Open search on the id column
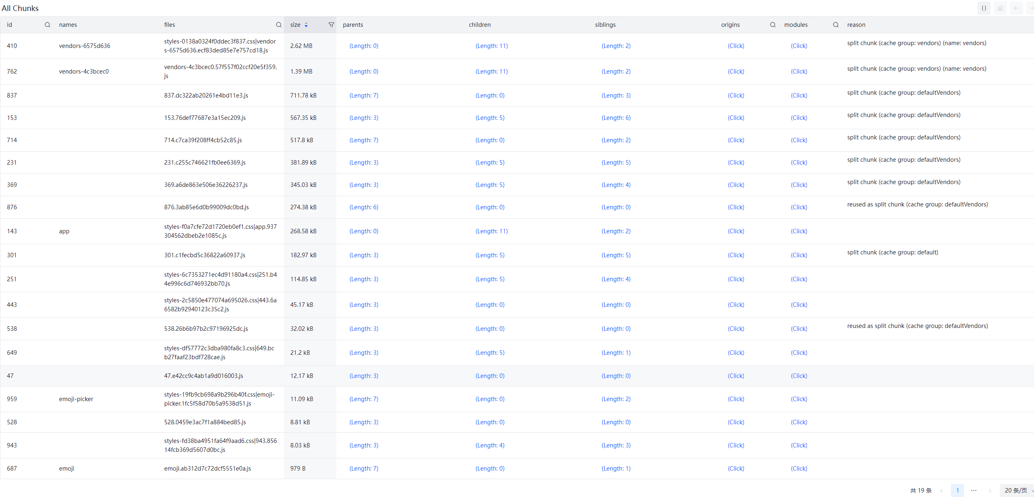Screen dimensions: 1034x497 (48, 25)
